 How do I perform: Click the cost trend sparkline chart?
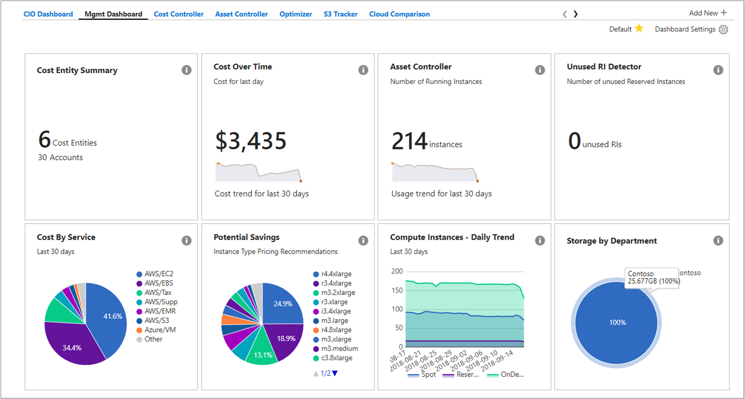(259, 172)
